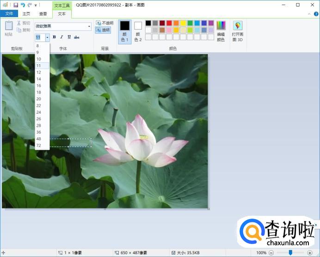Image resolution: width=320 pixels, height=257 pixels.
Task: Open 编辑颜色 edit colors dialog
Action: [221, 31]
